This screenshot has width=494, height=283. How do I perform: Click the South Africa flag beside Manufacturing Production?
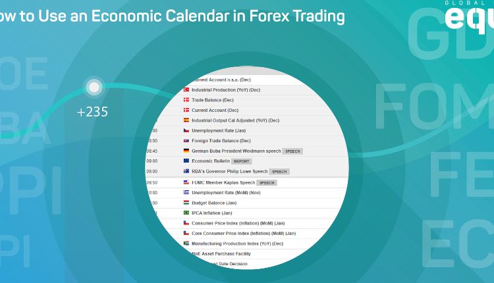(x=186, y=244)
